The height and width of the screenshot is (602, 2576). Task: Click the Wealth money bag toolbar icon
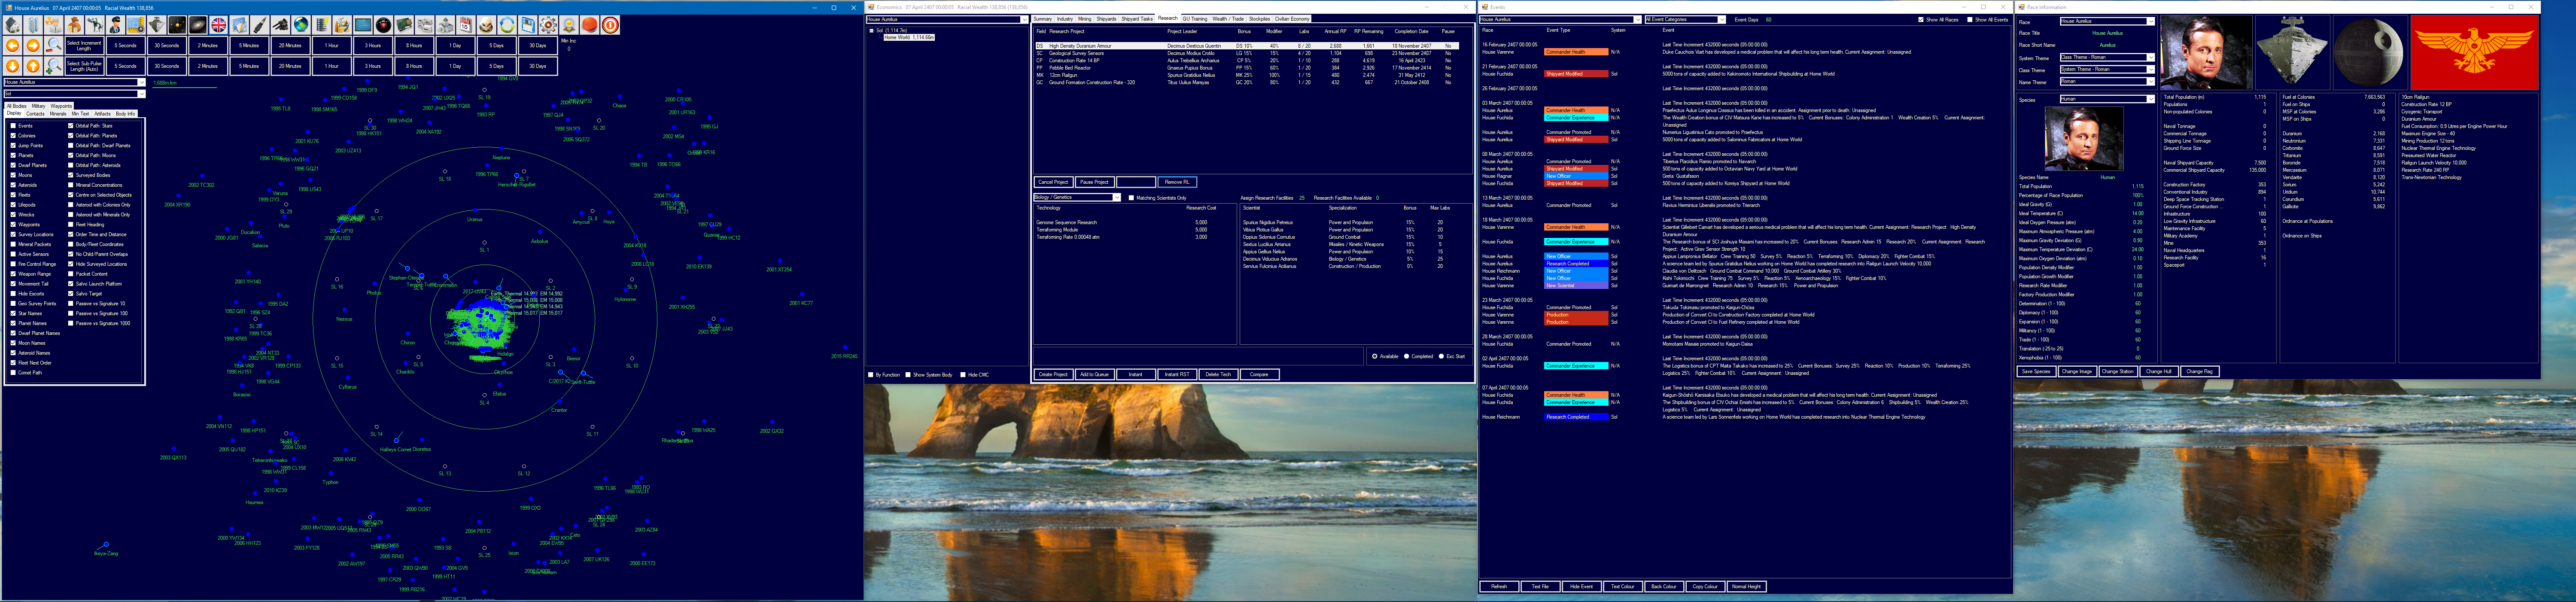pyautogui.click(x=74, y=25)
